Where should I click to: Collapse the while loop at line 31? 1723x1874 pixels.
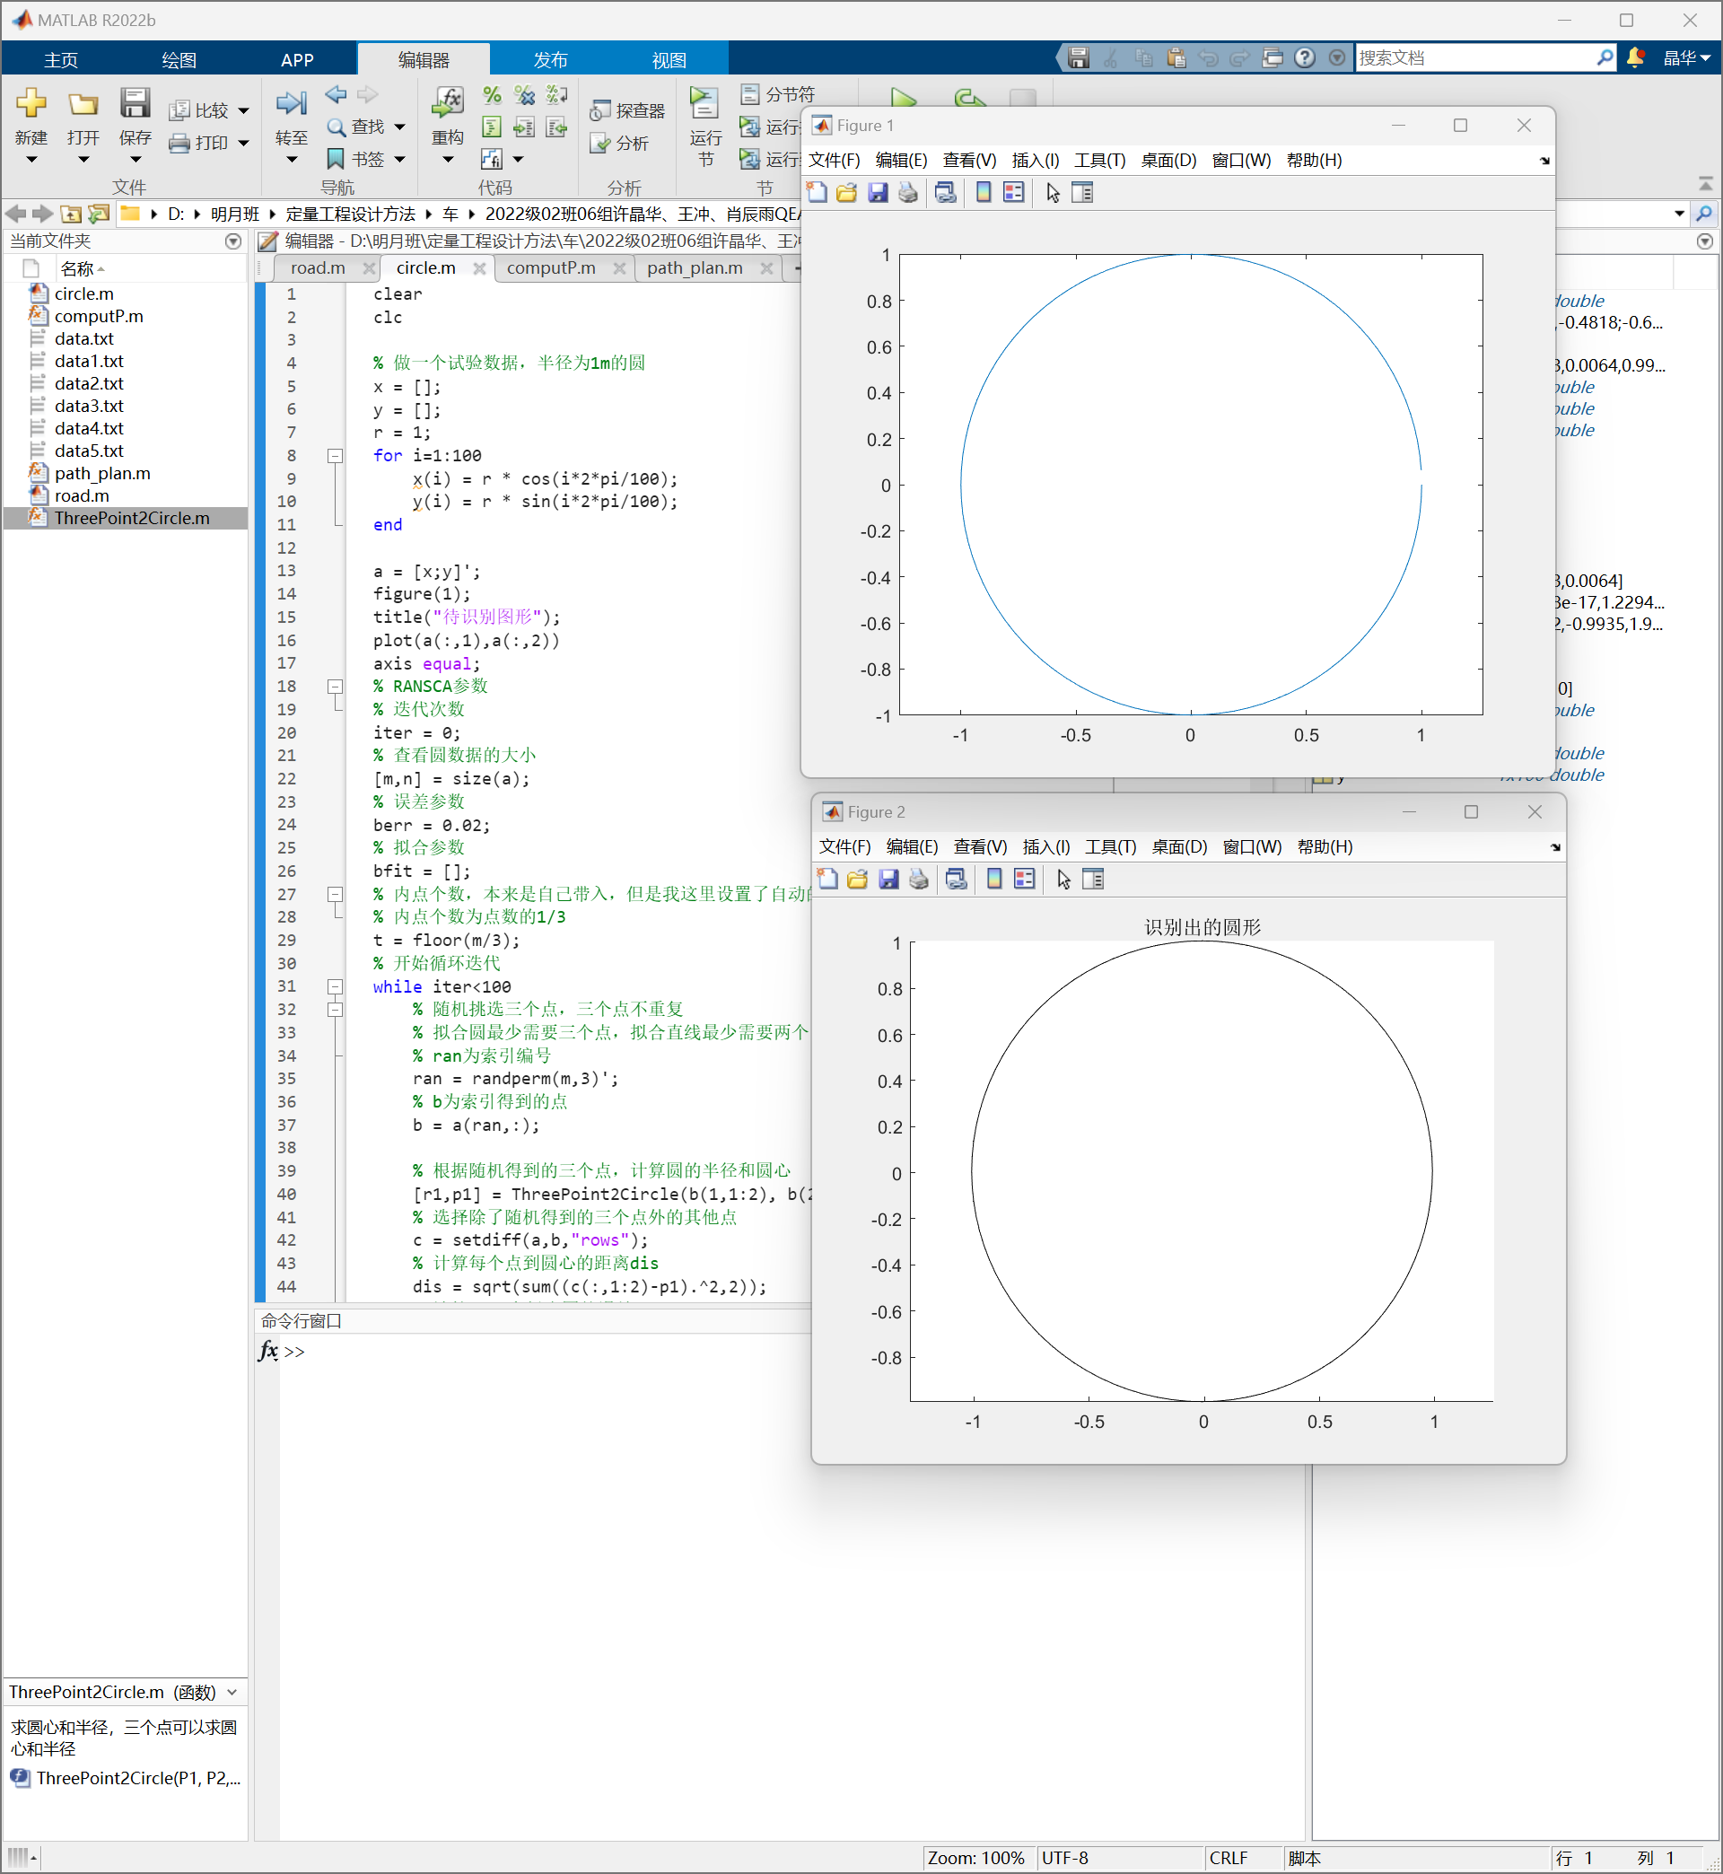[335, 986]
